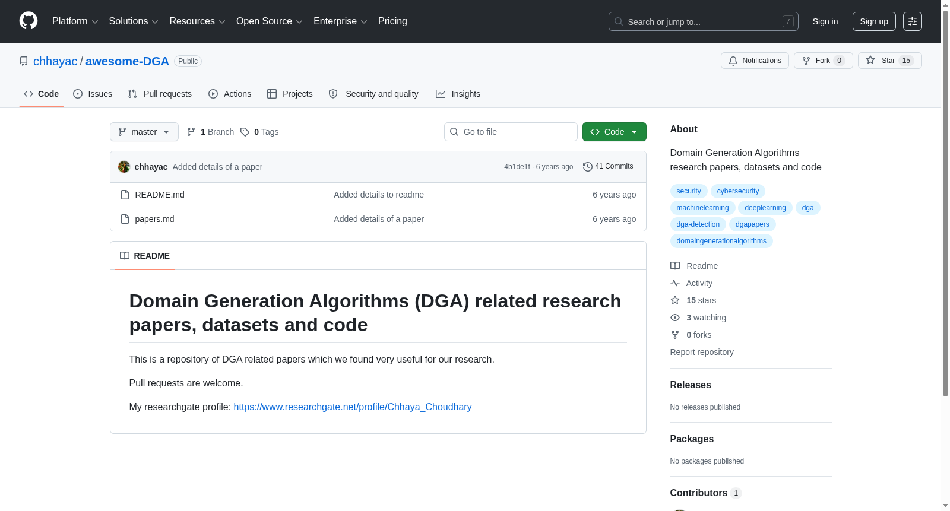Open the Pricing page
The height and width of the screenshot is (511, 950).
coord(392,21)
